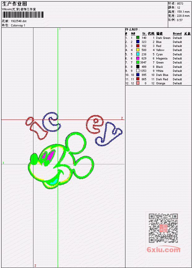Viewport: 192px width, 268px height.
Task: Click the Dark Green color swatch
Action: tap(138, 37)
